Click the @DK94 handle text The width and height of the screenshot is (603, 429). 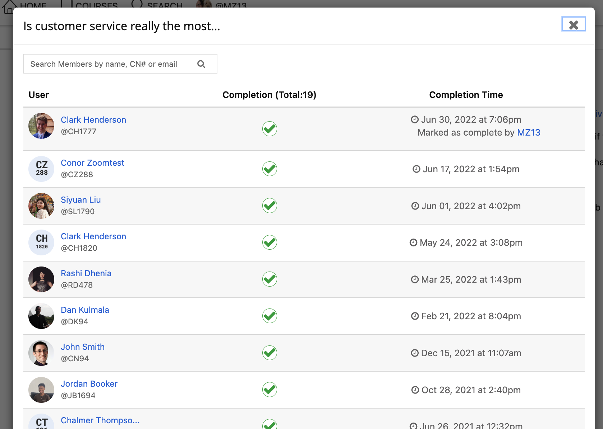[74, 321]
